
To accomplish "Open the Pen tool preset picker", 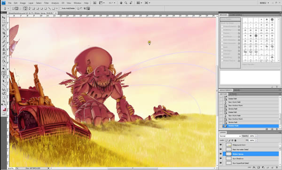I will point(8,8).
